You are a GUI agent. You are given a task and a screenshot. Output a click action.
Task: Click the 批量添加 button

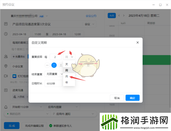[x=19, y=57]
